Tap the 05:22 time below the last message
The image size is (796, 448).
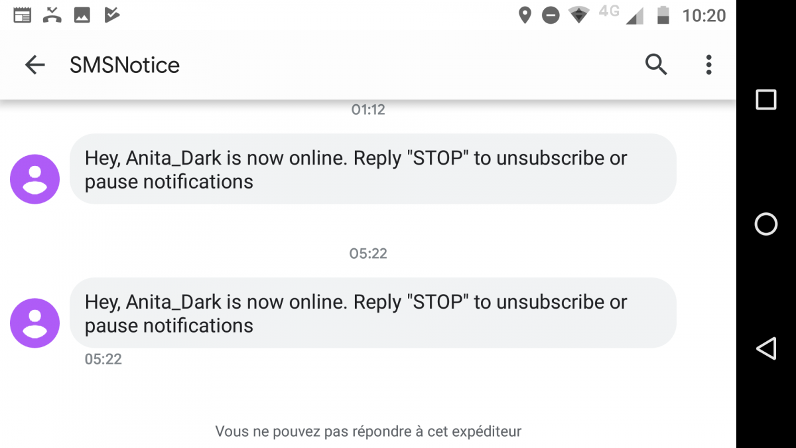pos(103,360)
